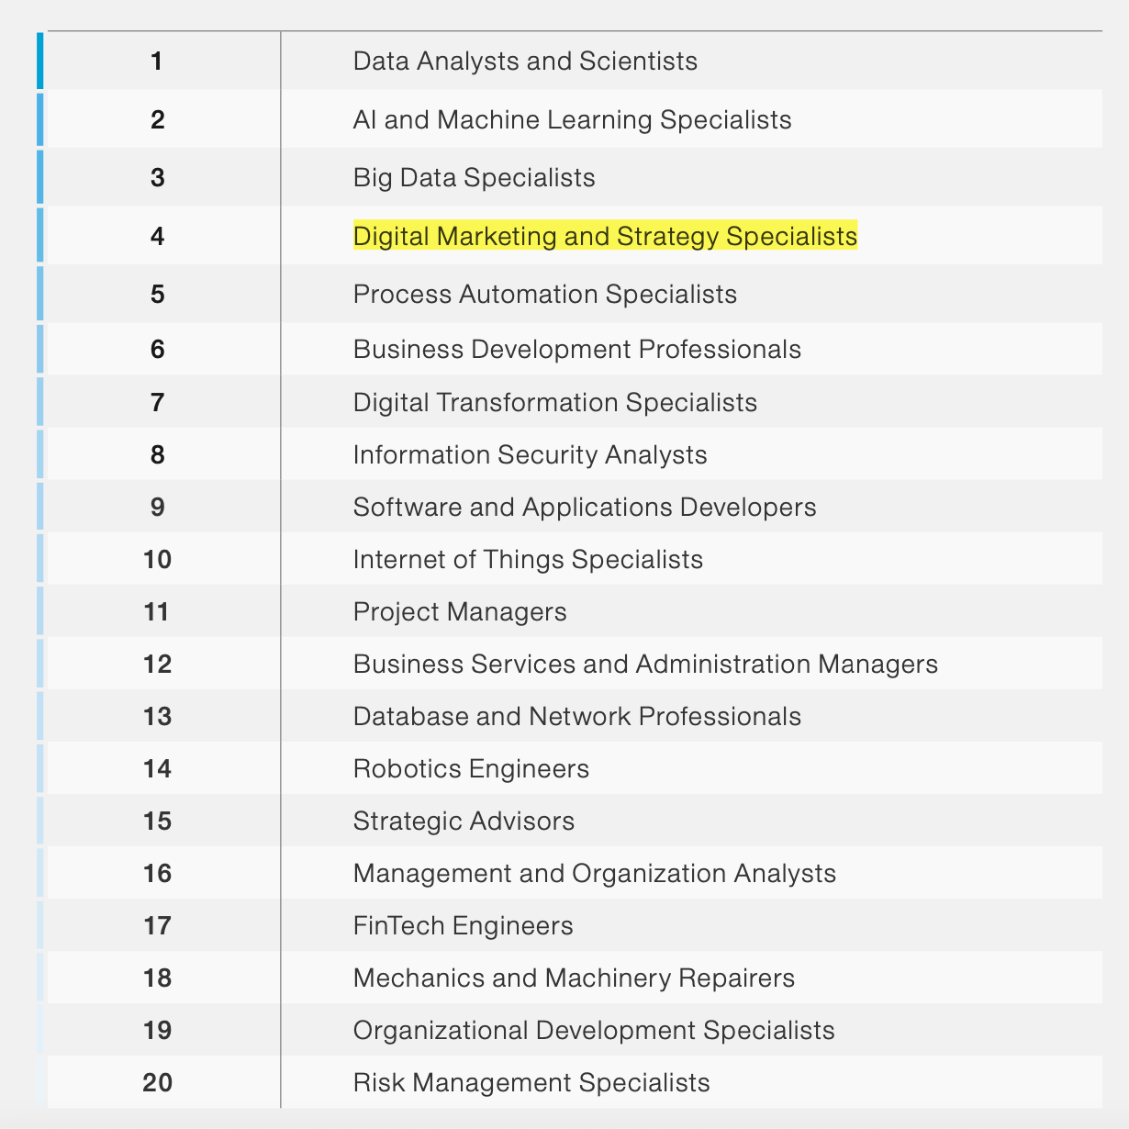Screen dimensions: 1129x1129
Task: Select the Project Managers row
Action: (575, 611)
